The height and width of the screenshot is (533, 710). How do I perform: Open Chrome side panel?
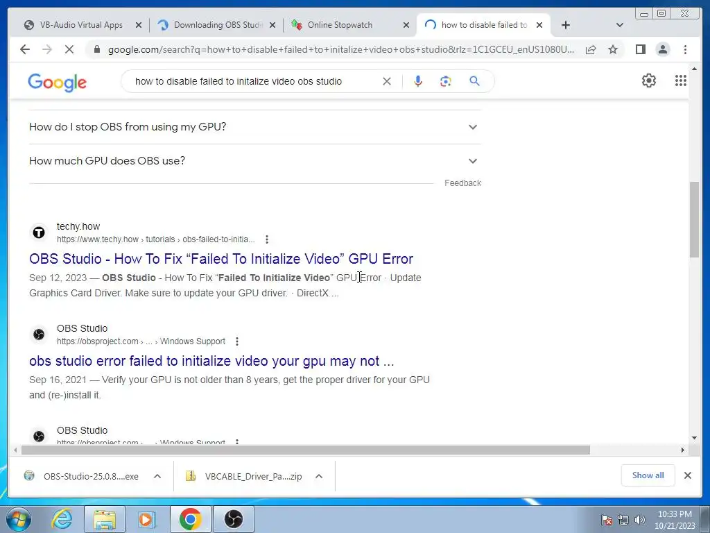click(x=640, y=49)
